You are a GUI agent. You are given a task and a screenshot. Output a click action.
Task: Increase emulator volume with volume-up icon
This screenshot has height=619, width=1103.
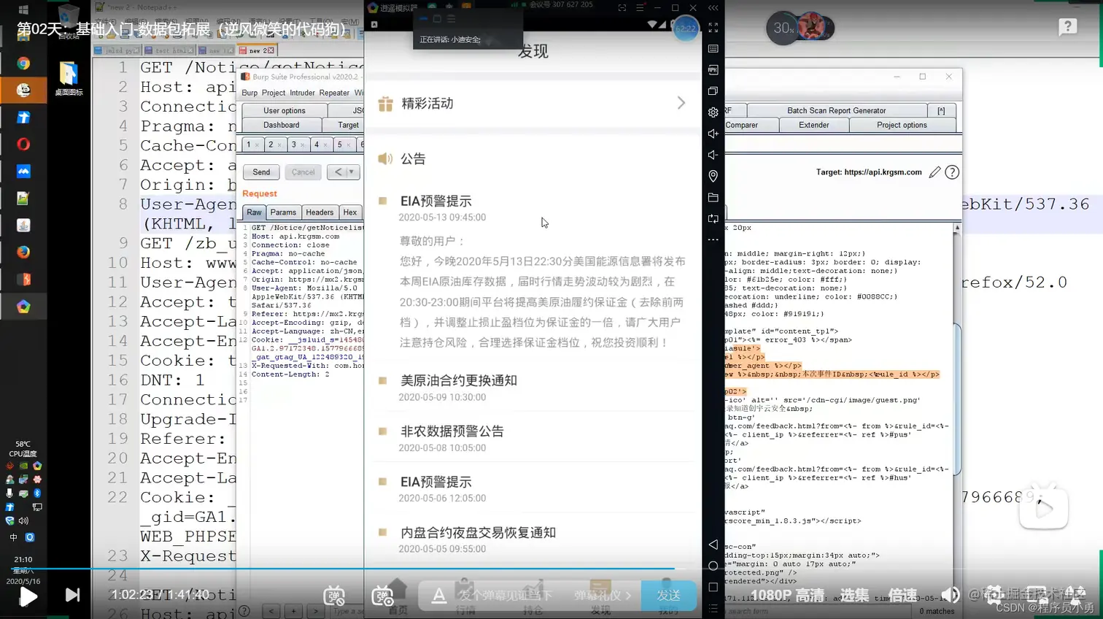click(713, 134)
